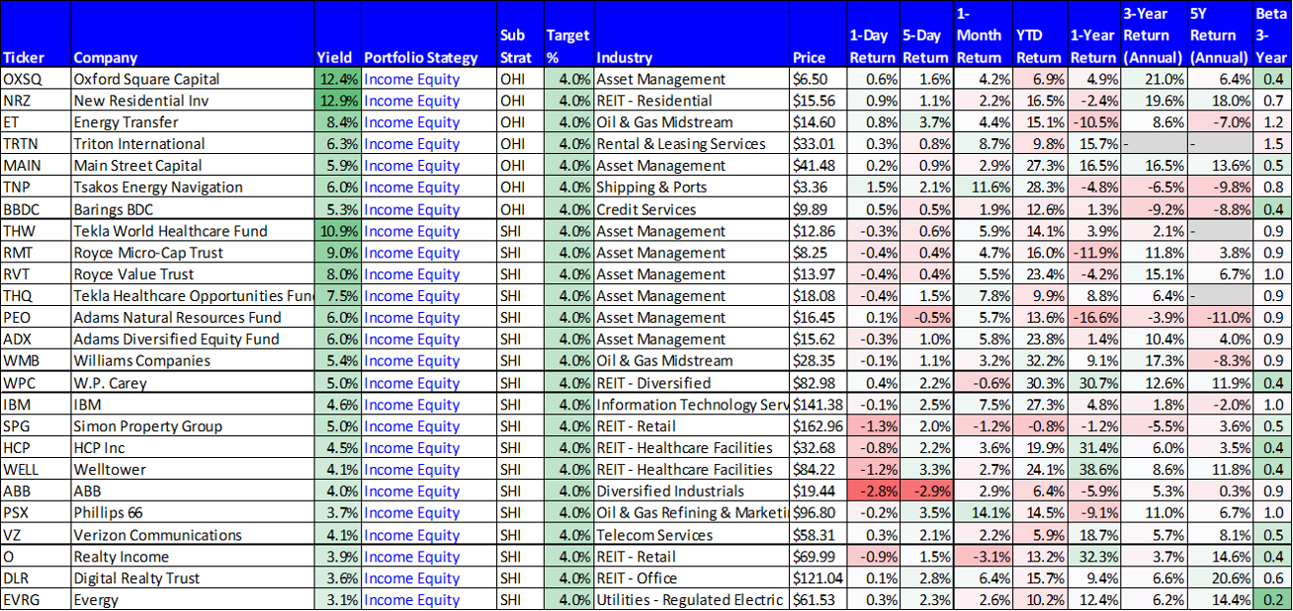Viewport: 1293px width, 611px height.
Task: Select the Rental & Leasing Services cell
Action: [x=691, y=144]
